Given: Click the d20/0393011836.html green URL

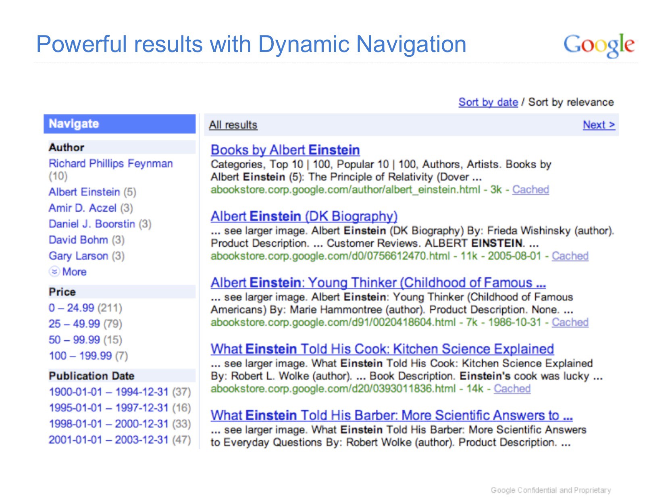Looking at the screenshot, I should [333, 389].
